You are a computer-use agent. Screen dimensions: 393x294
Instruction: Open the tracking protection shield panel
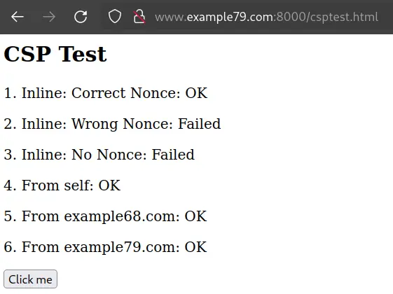tap(115, 17)
